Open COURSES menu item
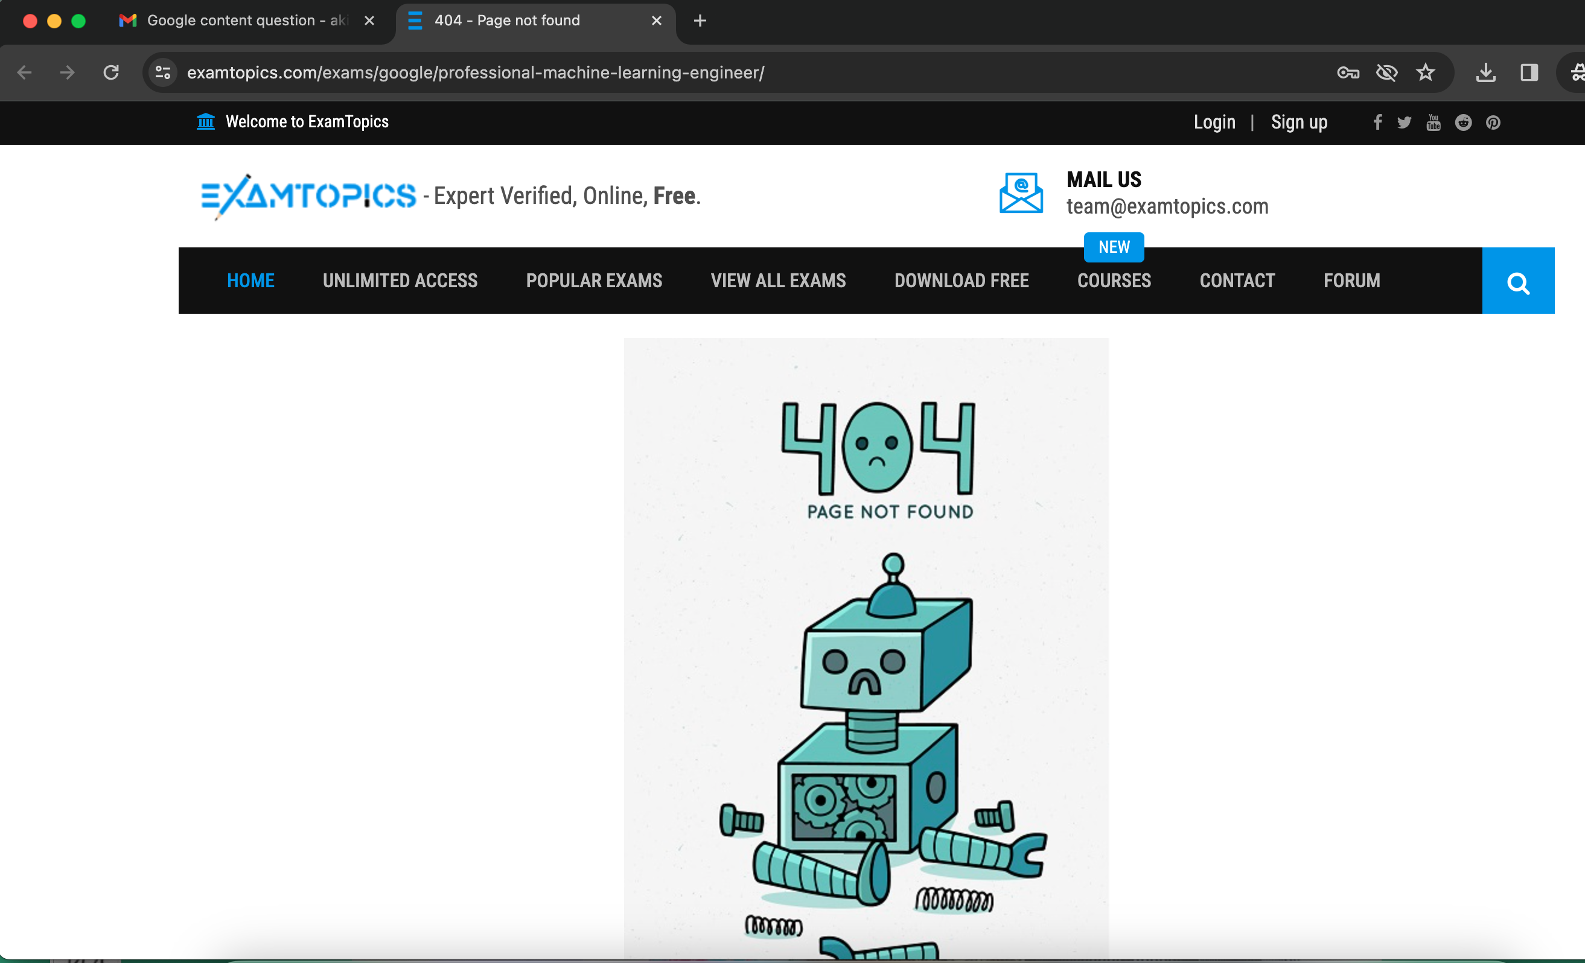The image size is (1585, 963). (1114, 281)
